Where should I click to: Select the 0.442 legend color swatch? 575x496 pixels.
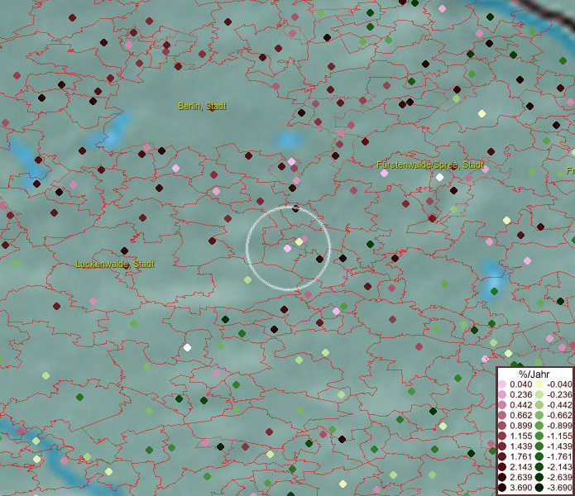point(502,405)
